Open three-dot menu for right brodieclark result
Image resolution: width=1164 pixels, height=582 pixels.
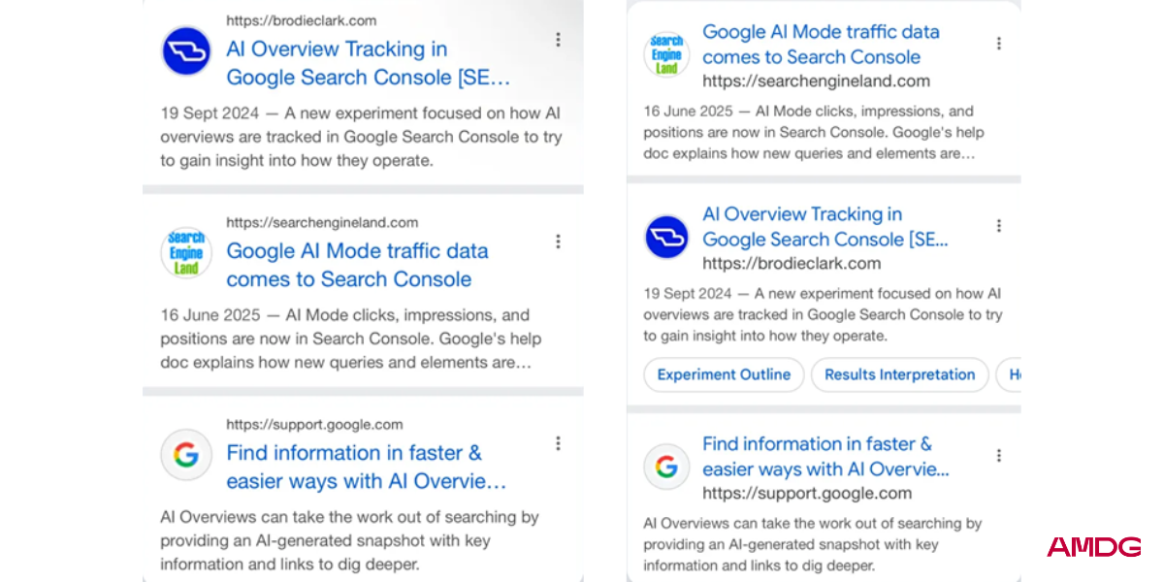click(998, 225)
